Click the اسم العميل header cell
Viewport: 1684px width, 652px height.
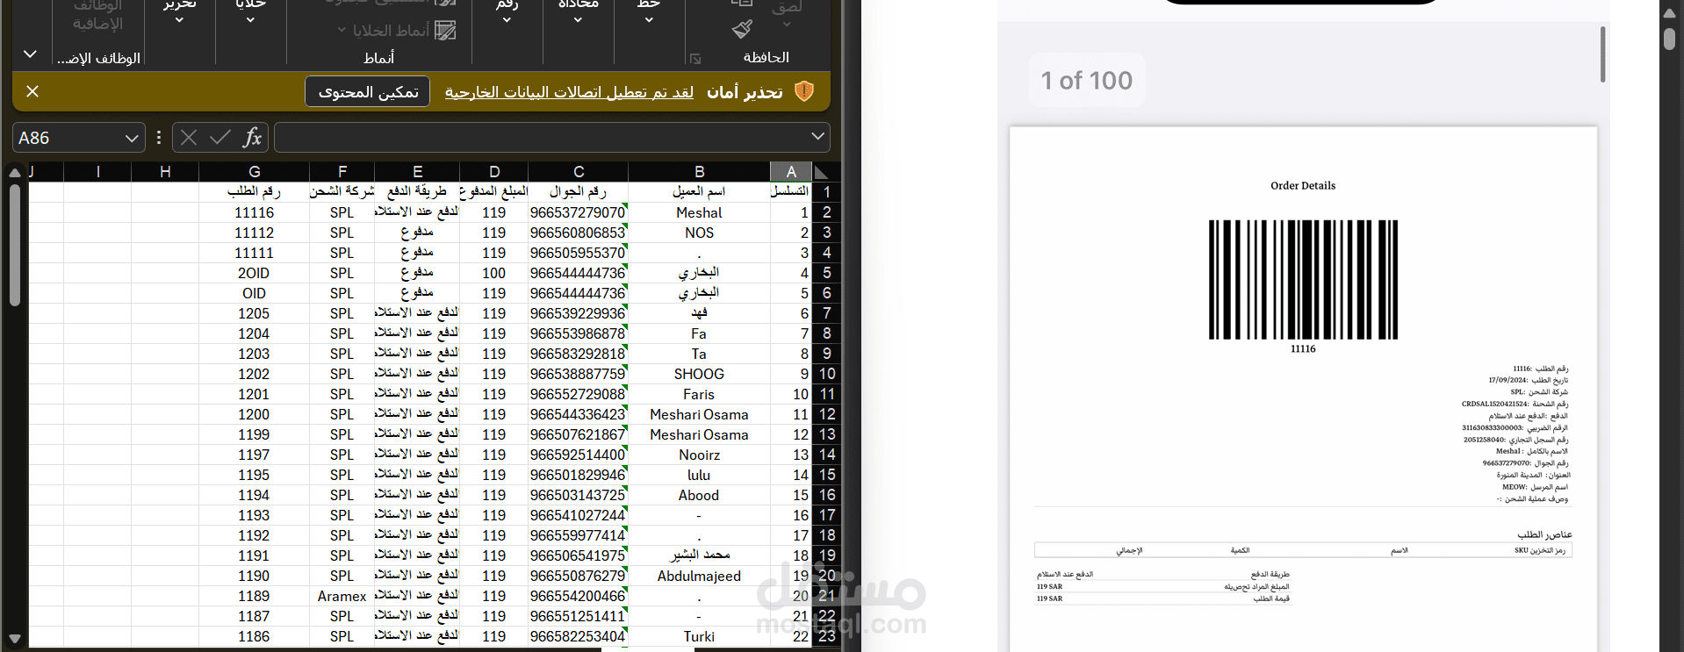coord(699,191)
